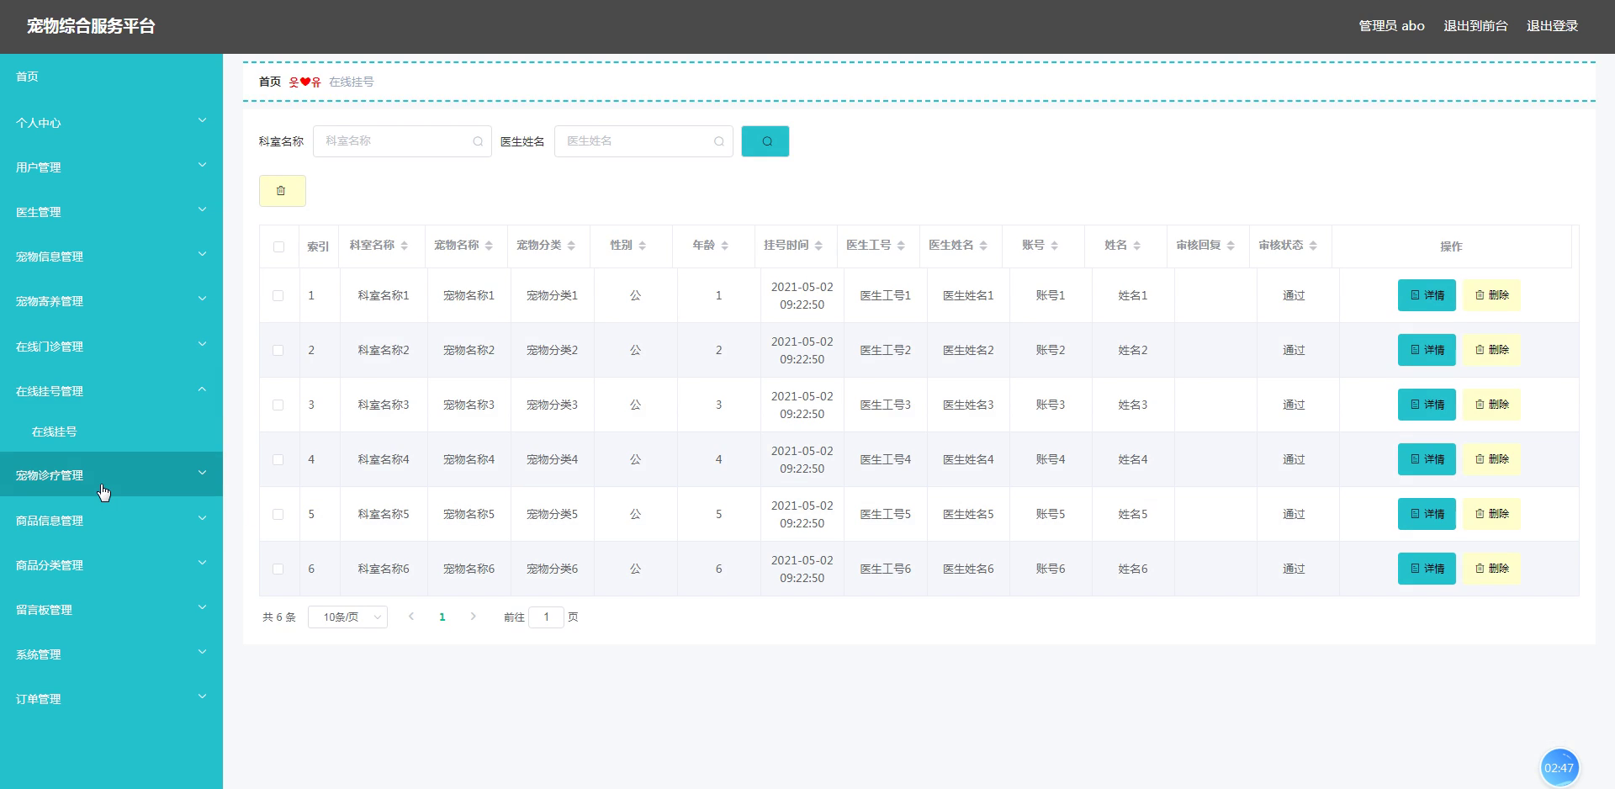Open 详情 for row 科室名称5
The width and height of the screenshot is (1615, 789).
(x=1427, y=514)
